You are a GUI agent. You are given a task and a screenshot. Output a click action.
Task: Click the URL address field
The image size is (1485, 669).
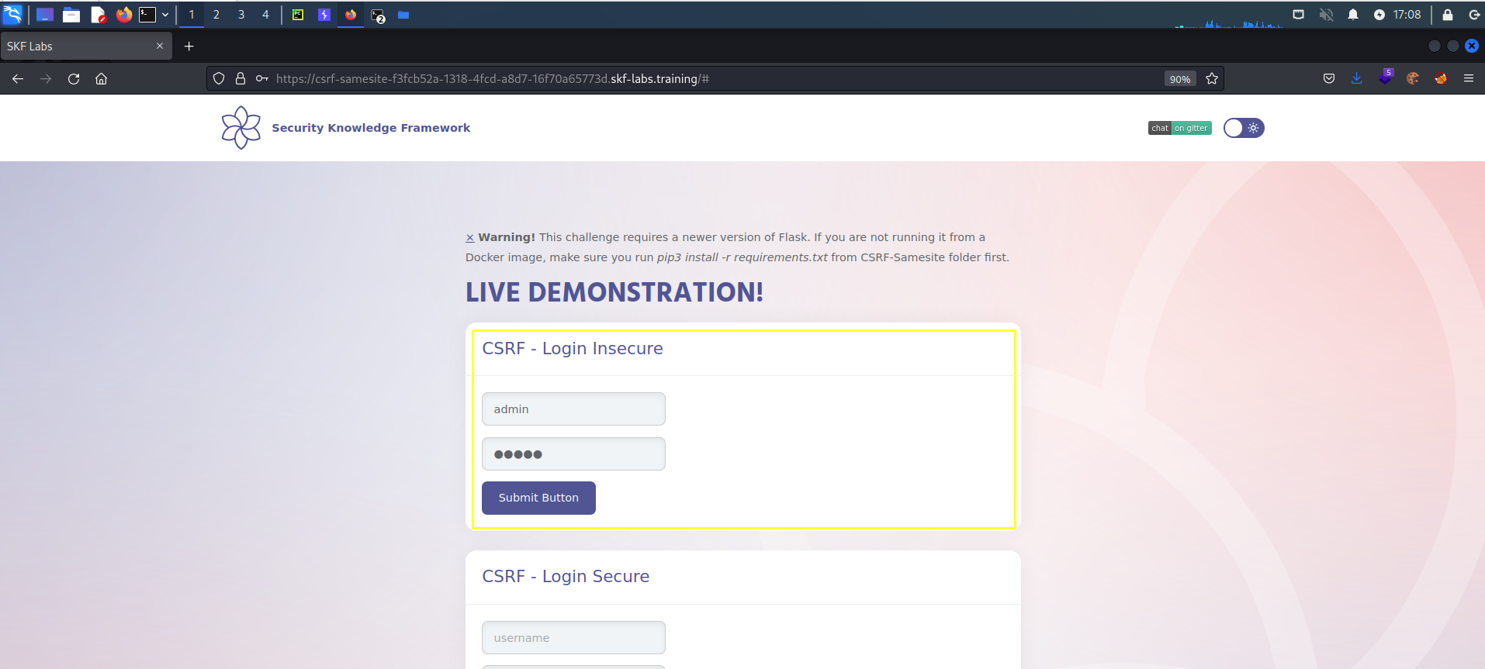tap(714, 78)
